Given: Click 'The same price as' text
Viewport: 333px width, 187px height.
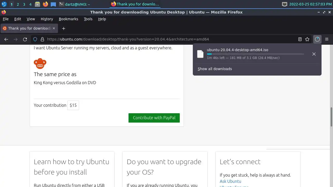Looking at the screenshot, I should [x=55, y=74].
